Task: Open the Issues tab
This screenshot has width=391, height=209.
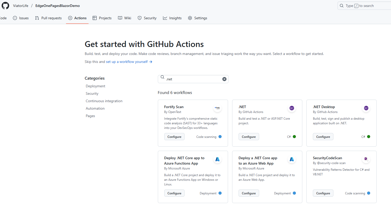Action: point(21,18)
